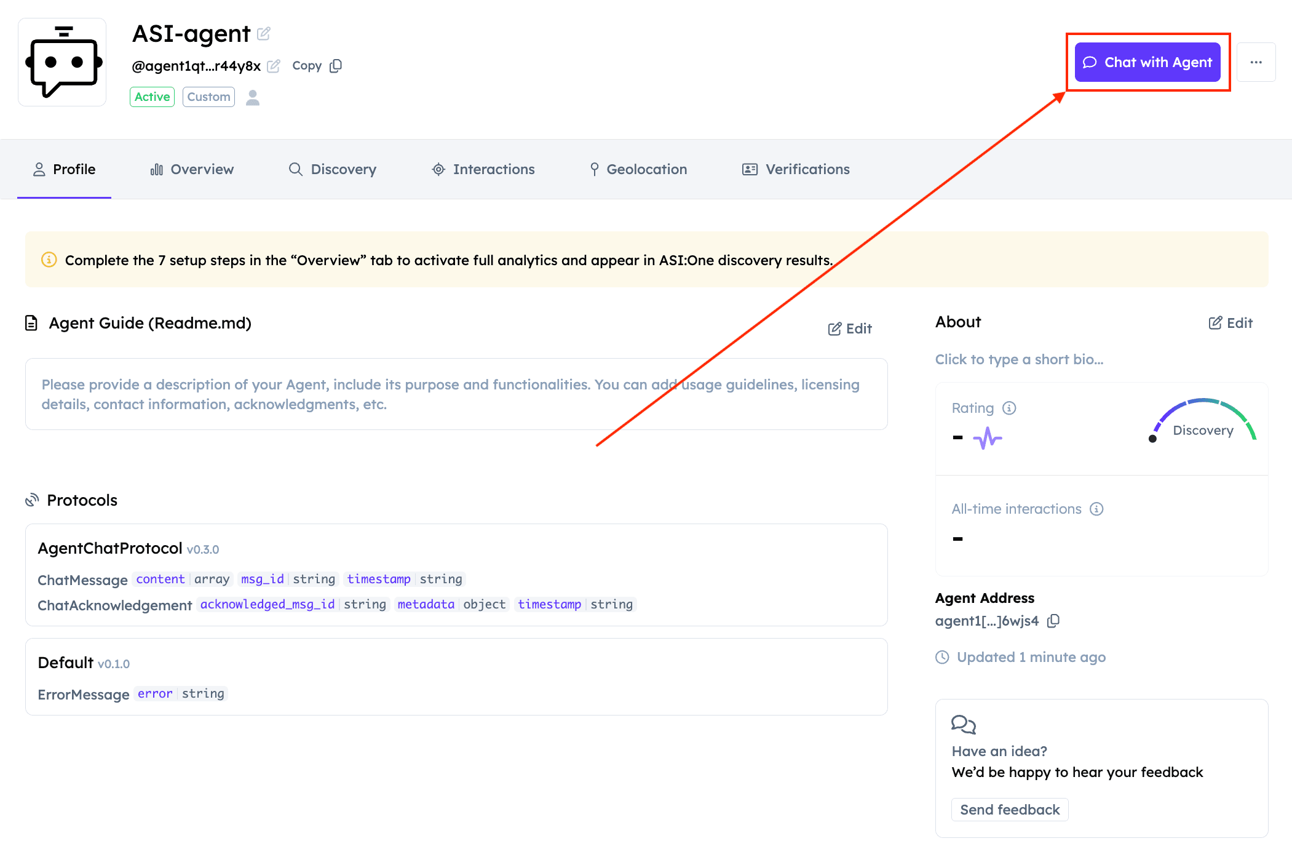Viewport: 1292px width, 865px height.
Task: Click the Chat with Agent button
Action: (1147, 62)
